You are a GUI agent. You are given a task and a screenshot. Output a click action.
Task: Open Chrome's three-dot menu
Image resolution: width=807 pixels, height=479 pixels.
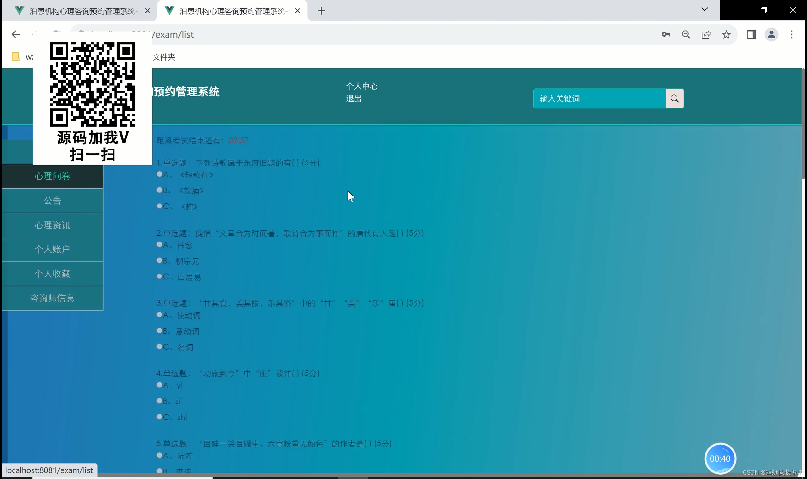[791, 35]
